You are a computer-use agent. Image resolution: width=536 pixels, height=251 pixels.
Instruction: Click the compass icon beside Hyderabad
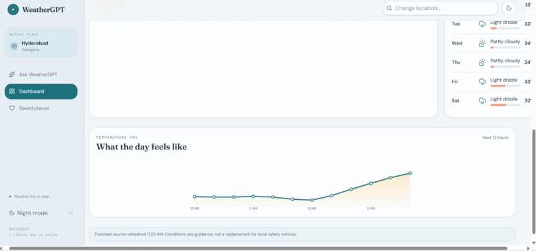(14, 46)
